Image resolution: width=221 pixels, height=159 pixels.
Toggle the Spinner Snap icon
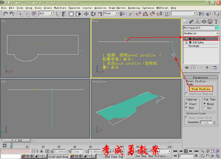159,14
